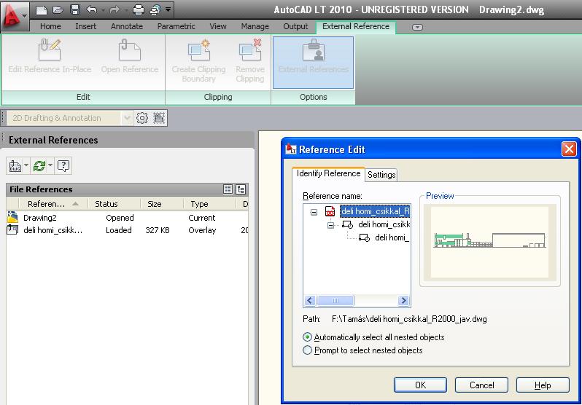Sort by the Reference Name column header
This screenshot has height=405, width=582.
pyautogui.click(x=53, y=204)
